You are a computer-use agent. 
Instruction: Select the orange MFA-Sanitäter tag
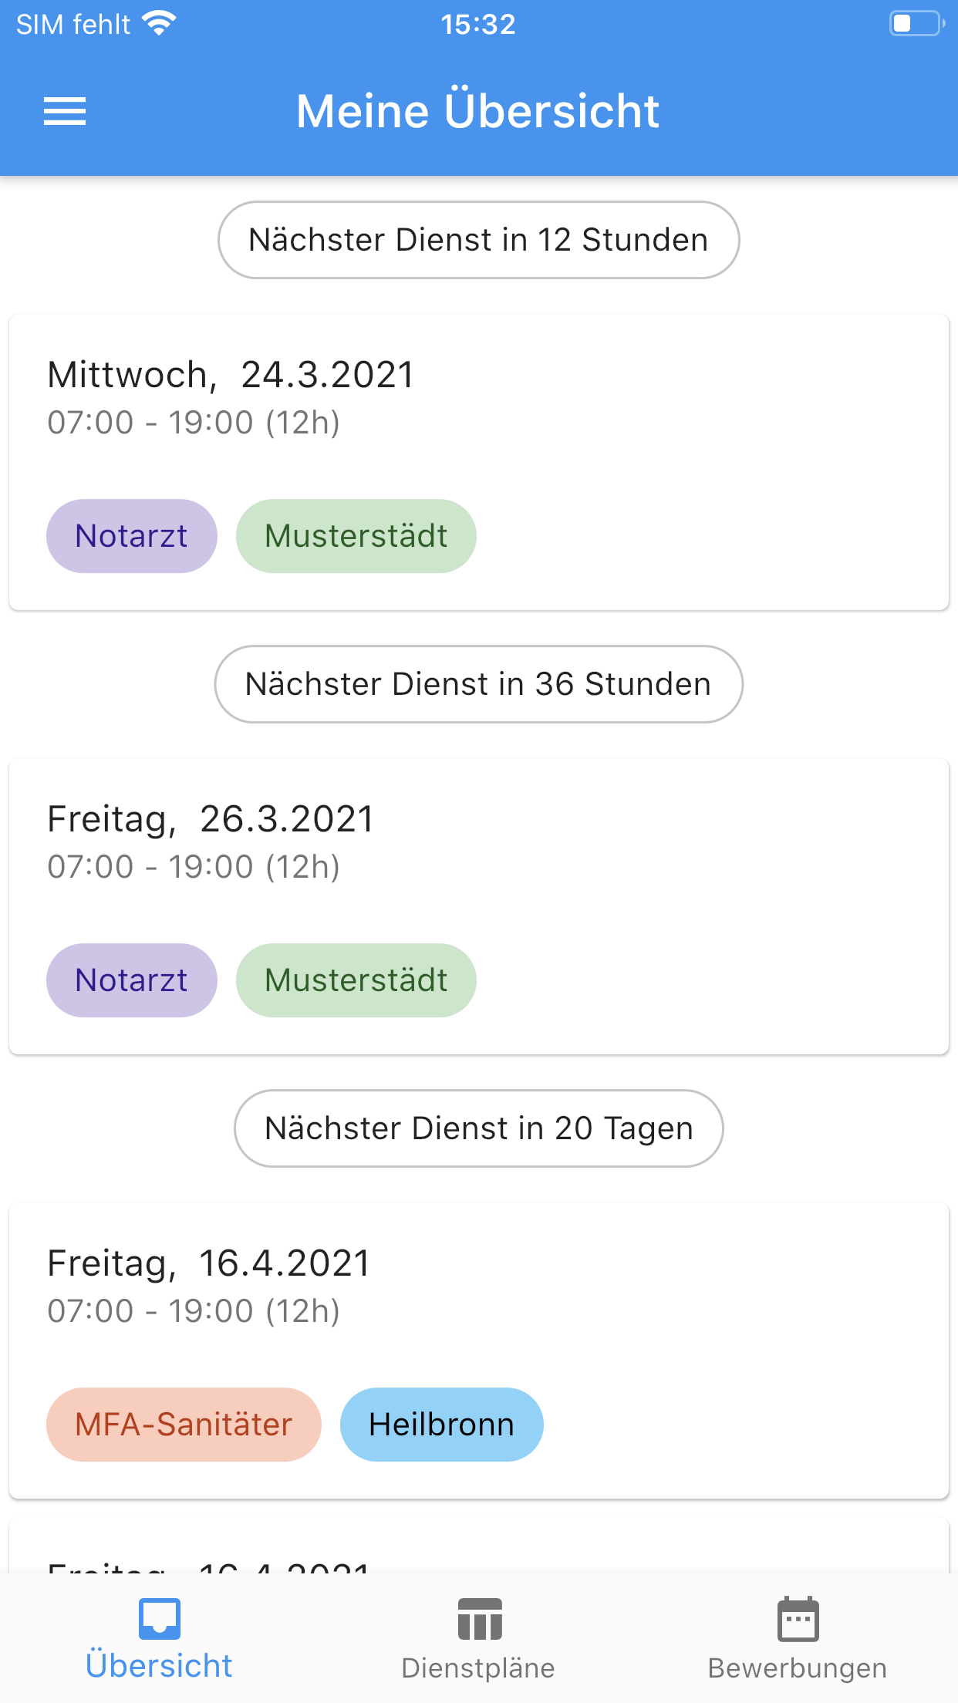(x=184, y=1425)
